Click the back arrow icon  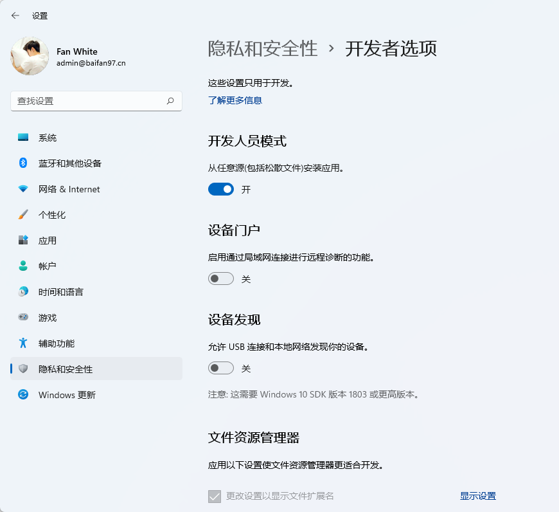pos(15,15)
